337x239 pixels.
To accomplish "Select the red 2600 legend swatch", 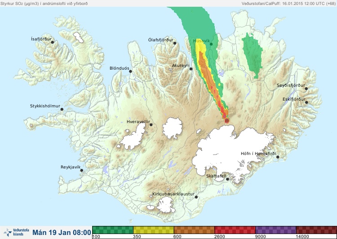I will point(235,230).
